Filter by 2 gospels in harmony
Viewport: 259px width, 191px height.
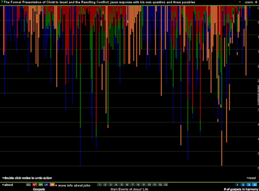tap(243, 185)
